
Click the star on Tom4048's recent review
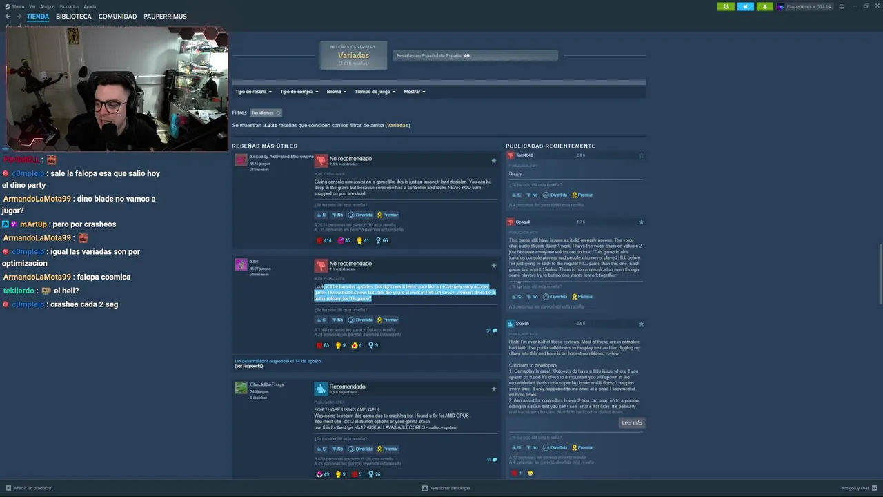(x=641, y=155)
